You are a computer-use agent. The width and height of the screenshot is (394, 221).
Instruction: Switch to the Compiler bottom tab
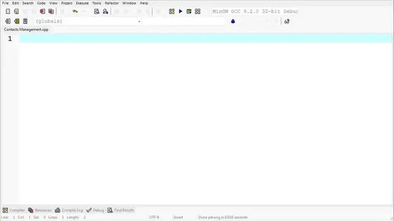14,210
